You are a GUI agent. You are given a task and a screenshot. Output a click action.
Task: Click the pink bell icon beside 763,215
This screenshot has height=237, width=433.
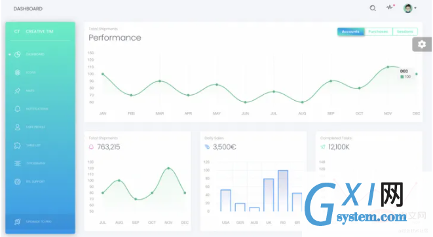[91, 147]
